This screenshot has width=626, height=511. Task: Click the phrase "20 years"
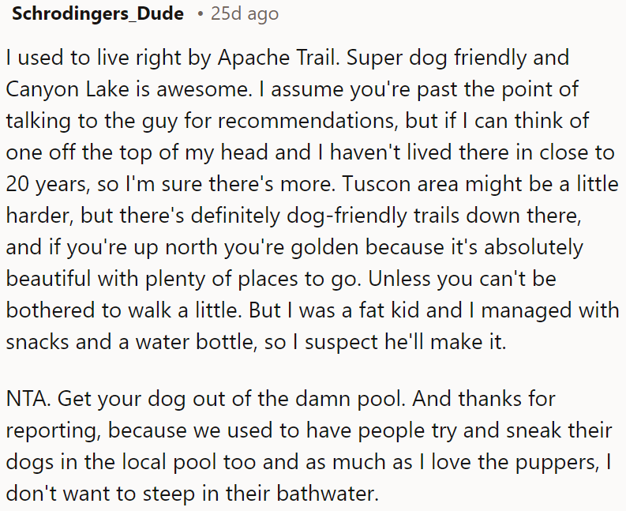pyautogui.click(x=44, y=182)
